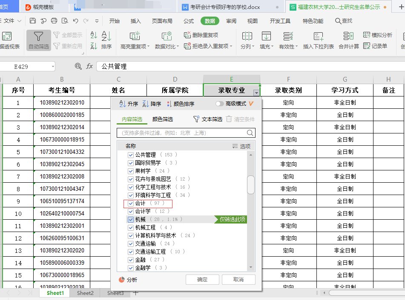Click the Insert Dropdown List (插入下拉列表) icon
This screenshot has height=300, width=405.
(x=318, y=37)
